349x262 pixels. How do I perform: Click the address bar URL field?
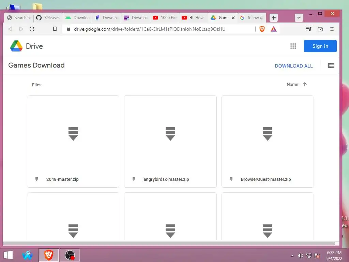(150, 29)
